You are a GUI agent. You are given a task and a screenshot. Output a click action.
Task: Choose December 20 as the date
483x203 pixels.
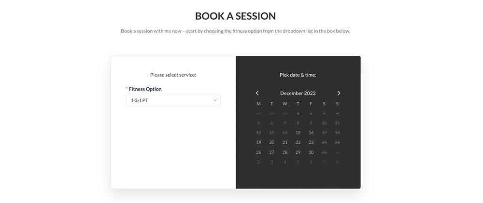point(272,142)
